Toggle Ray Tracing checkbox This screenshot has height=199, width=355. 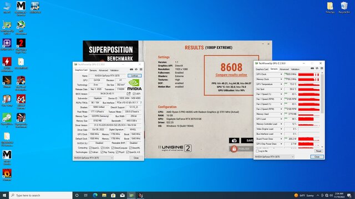(x=102, y=153)
